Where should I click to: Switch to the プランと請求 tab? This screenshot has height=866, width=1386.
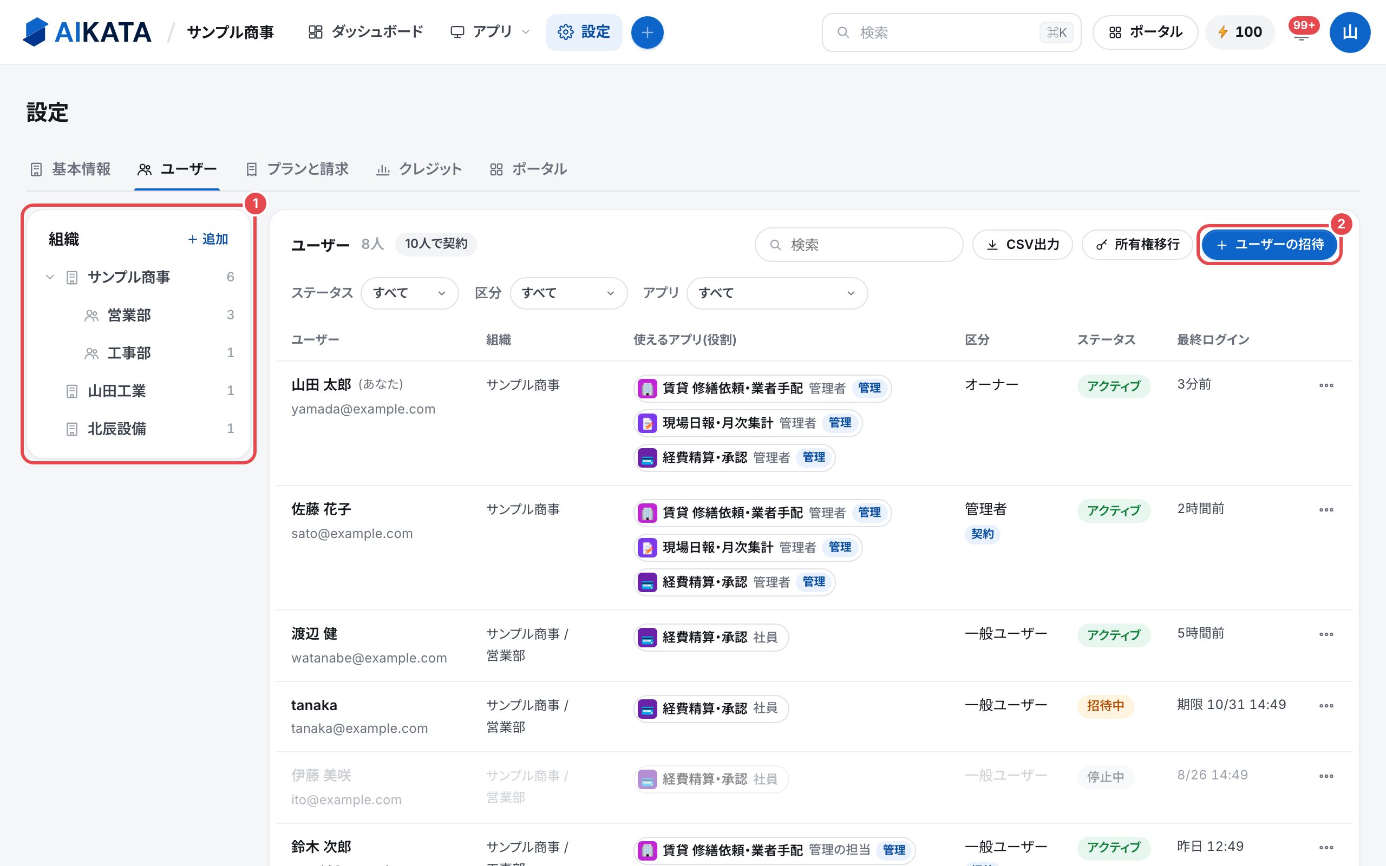coord(297,169)
